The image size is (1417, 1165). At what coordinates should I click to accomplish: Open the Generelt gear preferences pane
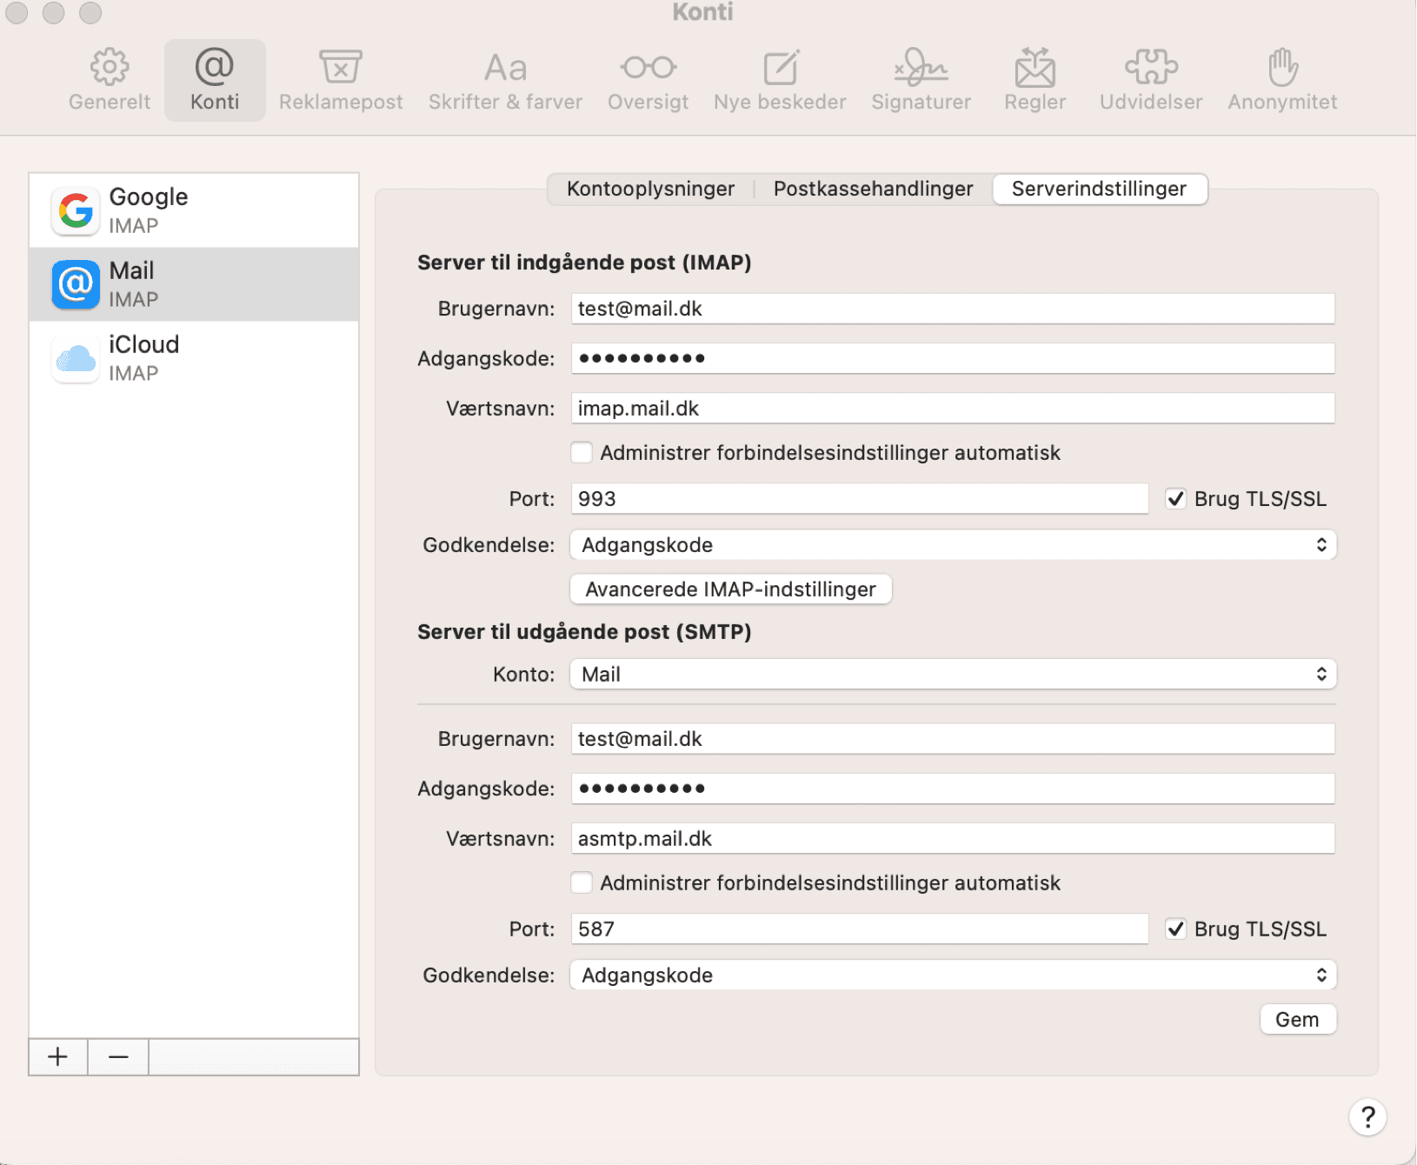pyautogui.click(x=110, y=80)
